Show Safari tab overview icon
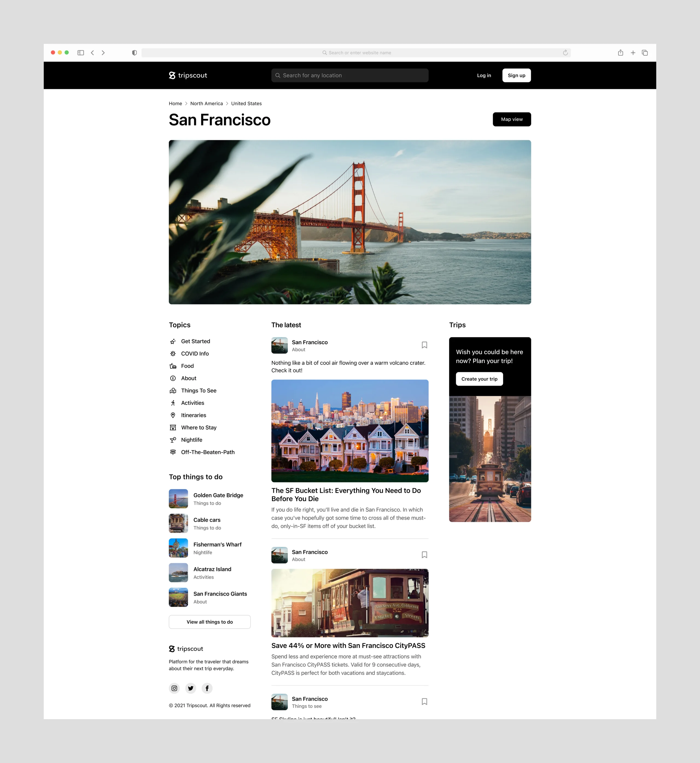Viewport: 700px width, 763px height. coord(645,53)
